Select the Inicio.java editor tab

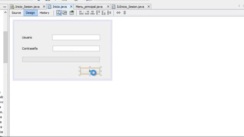point(59,7)
